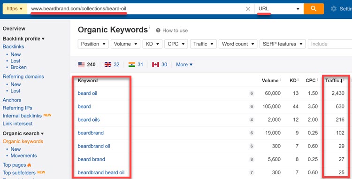Click the SERP features badge for beardbrand beard oil
The width and height of the screenshot is (352, 179).
point(252,173)
